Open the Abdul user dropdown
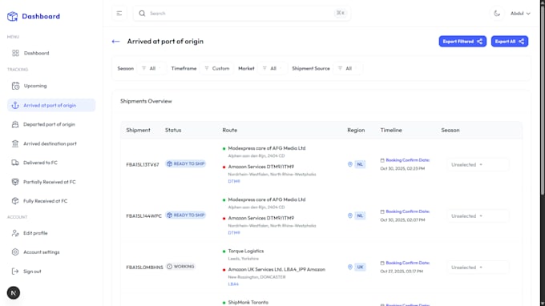The width and height of the screenshot is (545, 306). tap(520, 13)
